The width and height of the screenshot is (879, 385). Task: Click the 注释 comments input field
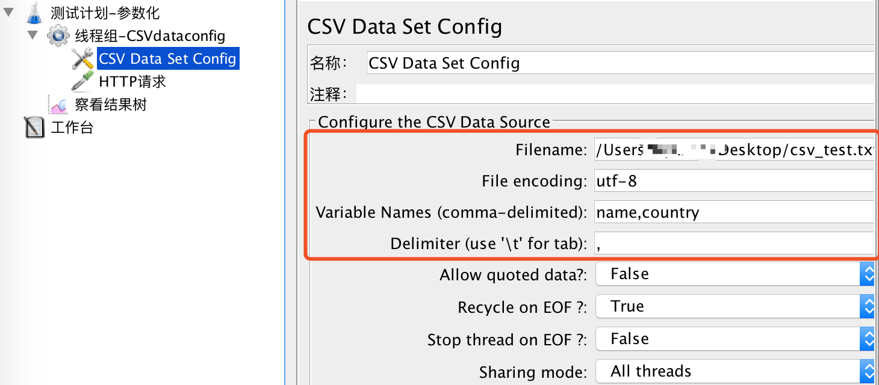pos(615,94)
